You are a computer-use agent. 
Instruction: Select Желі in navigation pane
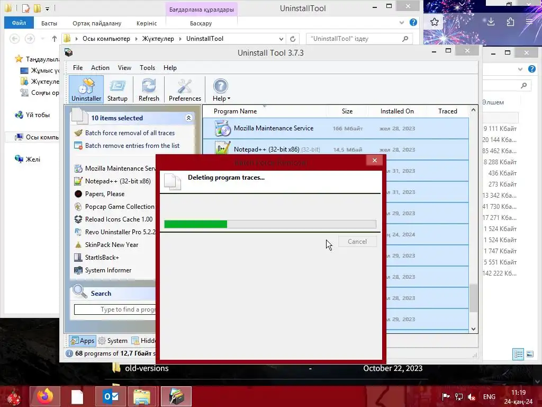28,159
